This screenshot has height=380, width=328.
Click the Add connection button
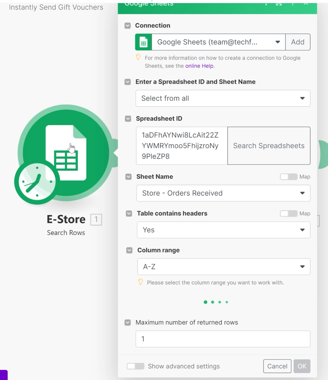[x=298, y=42]
